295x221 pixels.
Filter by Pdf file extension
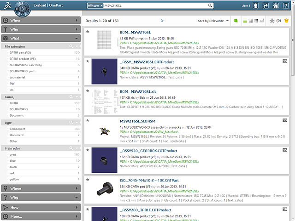(12, 84)
